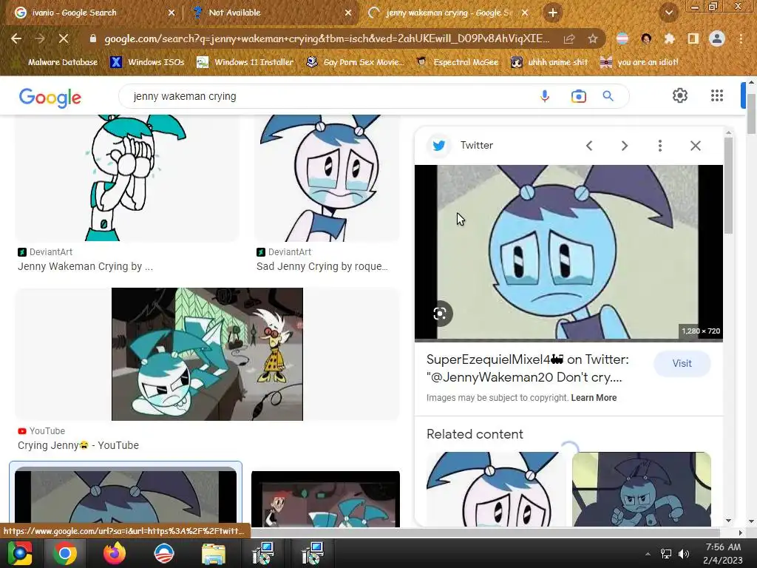Search inside image with Lens icon
This screenshot has height=568, width=757.
click(x=440, y=314)
